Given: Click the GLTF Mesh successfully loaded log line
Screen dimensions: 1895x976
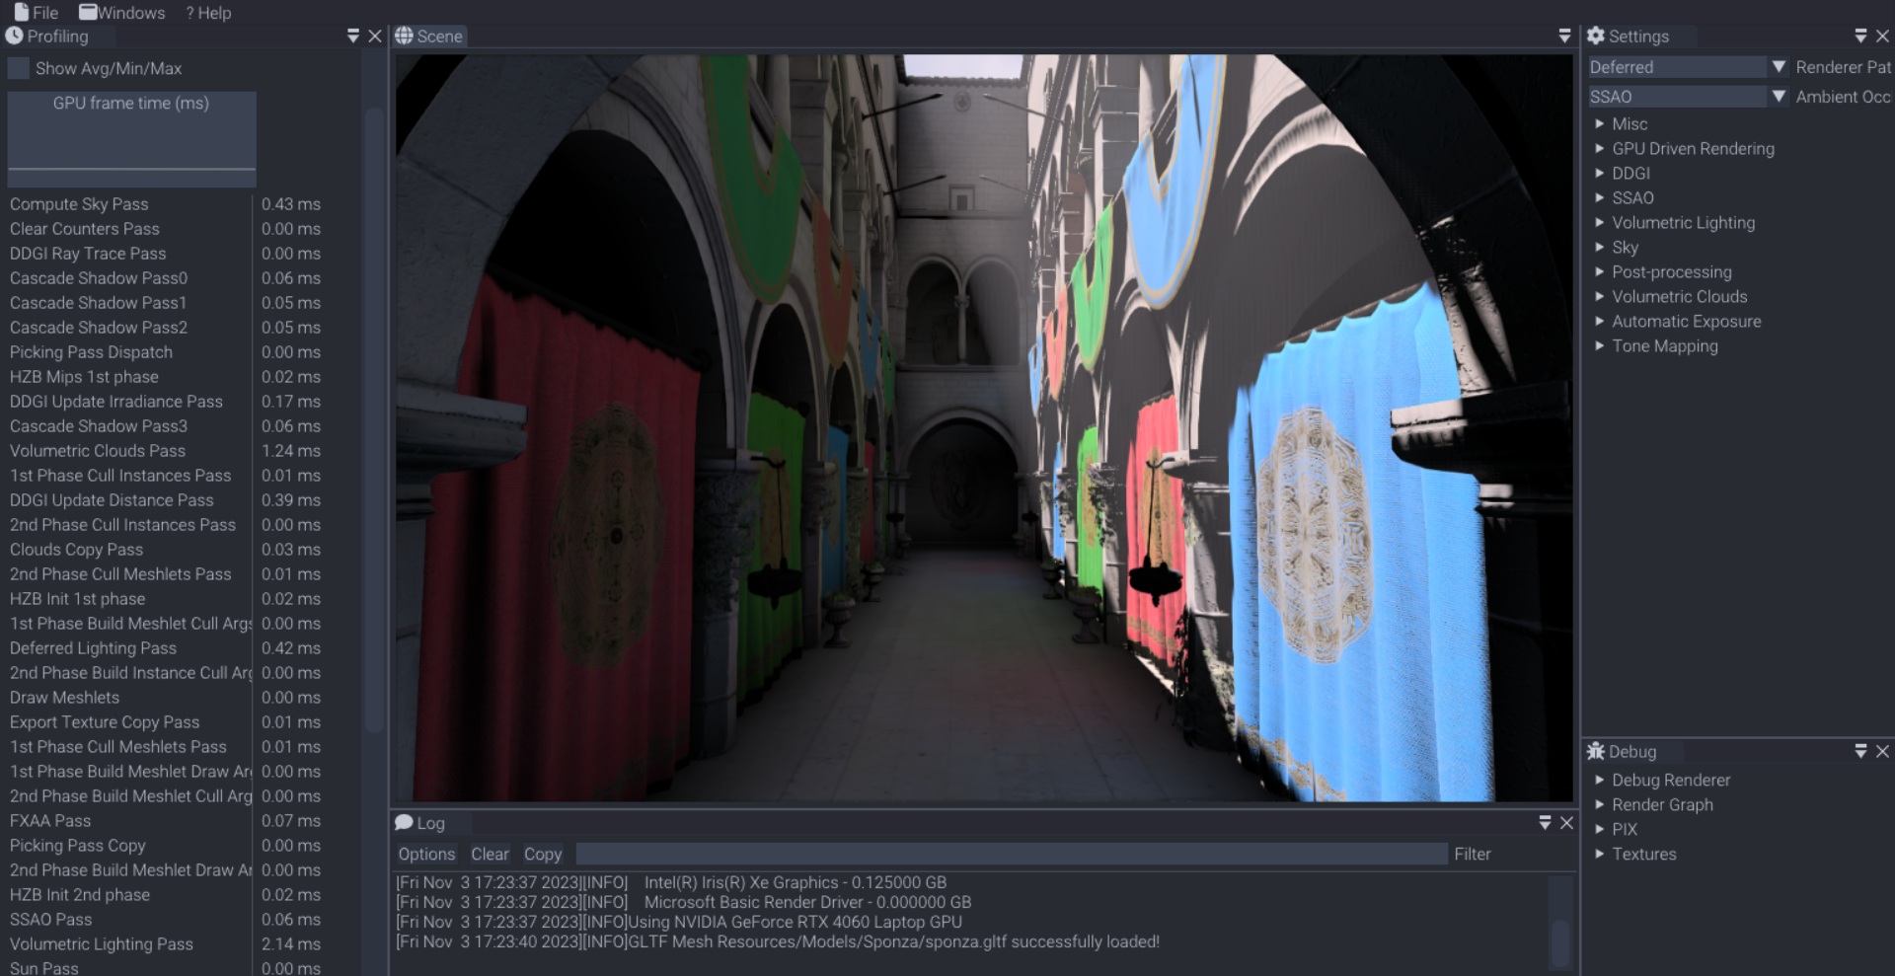Looking at the screenshot, I should pyautogui.click(x=778, y=942).
